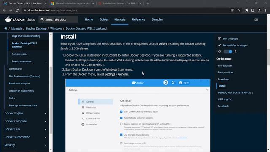Toggle Send usage statistics checkbox
Screen dimensions: 270x152
click(121, 143)
